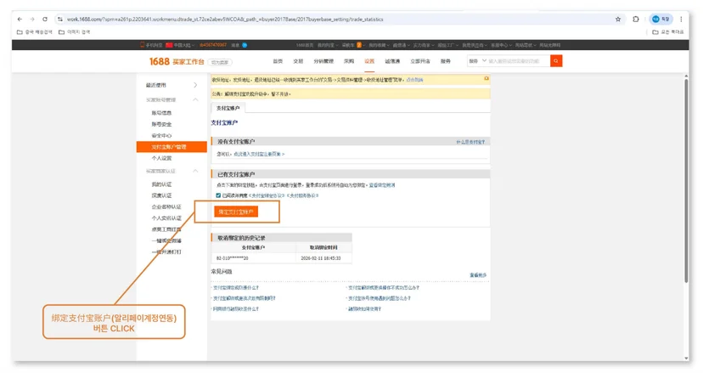This screenshot has height=373, width=703.
Task: Select 分销管理 in main navigation
Action: [x=323, y=61]
